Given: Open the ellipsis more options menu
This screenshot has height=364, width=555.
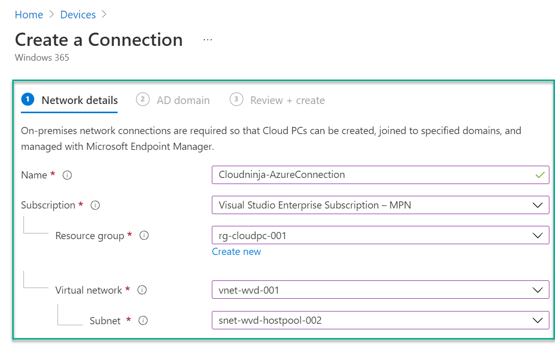Looking at the screenshot, I should [208, 40].
